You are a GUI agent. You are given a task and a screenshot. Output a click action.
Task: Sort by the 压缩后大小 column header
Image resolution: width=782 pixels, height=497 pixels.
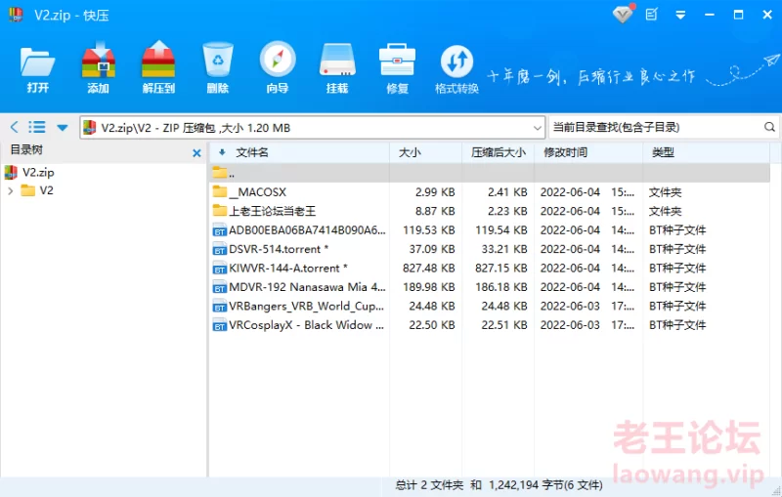[x=499, y=152]
